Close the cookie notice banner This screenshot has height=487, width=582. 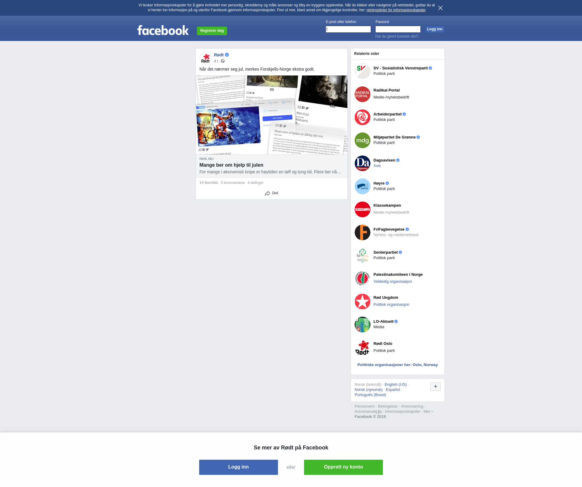pyautogui.click(x=440, y=8)
